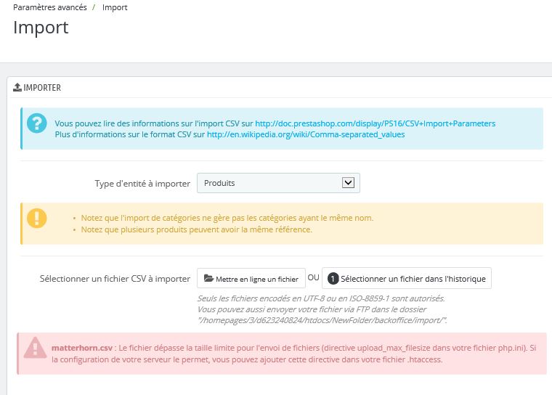This screenshot has height=395, width=552.
Task: Click Sélectionner un fichier CSV à importer label
Action: [x=115, y=279]
